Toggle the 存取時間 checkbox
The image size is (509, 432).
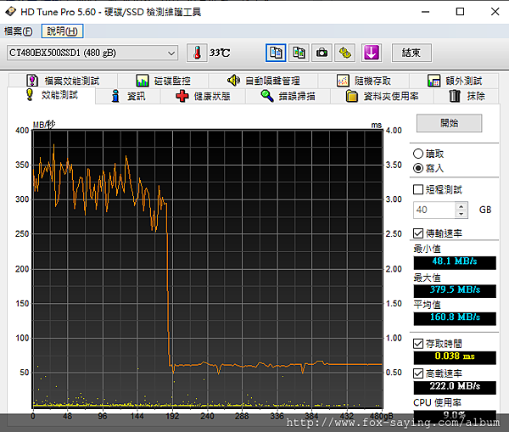[418, 344]
